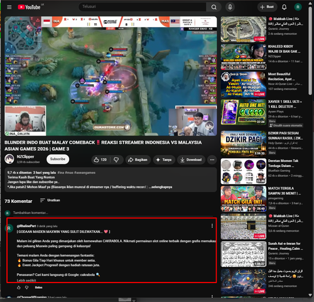Open the notifications bell
The image size is (314, 302).
(x=284, y=7)
